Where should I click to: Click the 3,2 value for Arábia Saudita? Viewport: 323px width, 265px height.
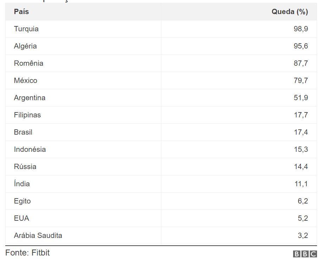pos(303,235)
